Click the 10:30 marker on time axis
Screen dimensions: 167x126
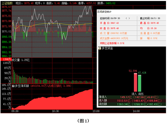click(x=55, y=111)
